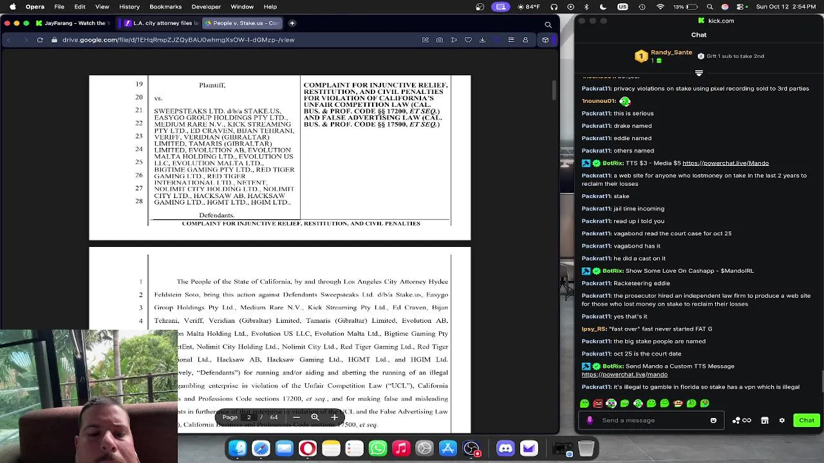The image size is (824, 463).
Task: Open Music app from the dock
Action: coord(401,448)
